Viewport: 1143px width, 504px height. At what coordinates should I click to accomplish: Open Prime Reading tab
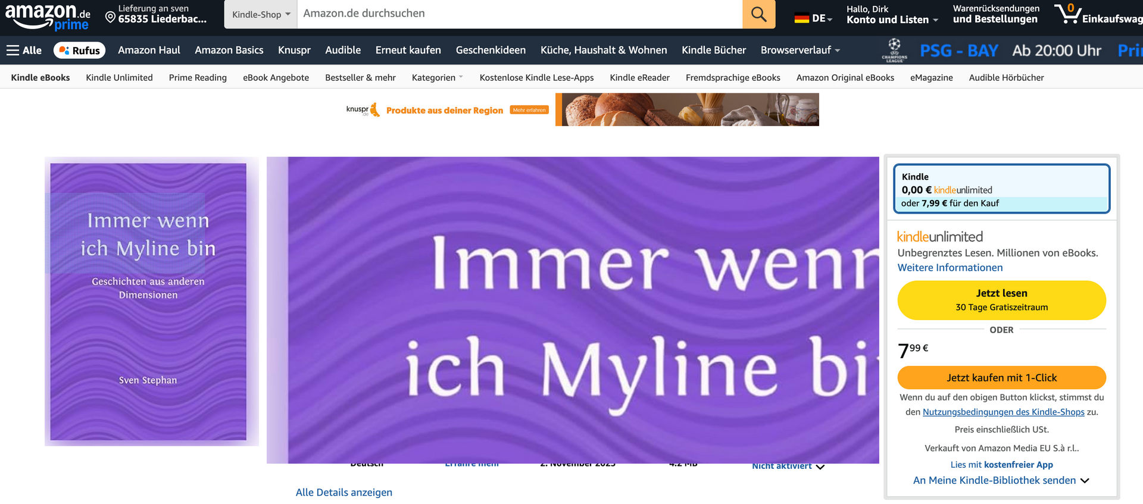point(198,77)
